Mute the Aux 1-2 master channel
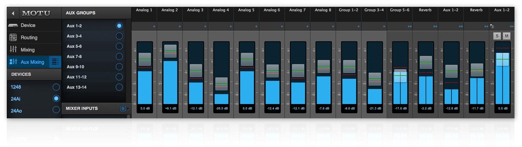The width and height of the screenshot is (522, 147). 507,36
